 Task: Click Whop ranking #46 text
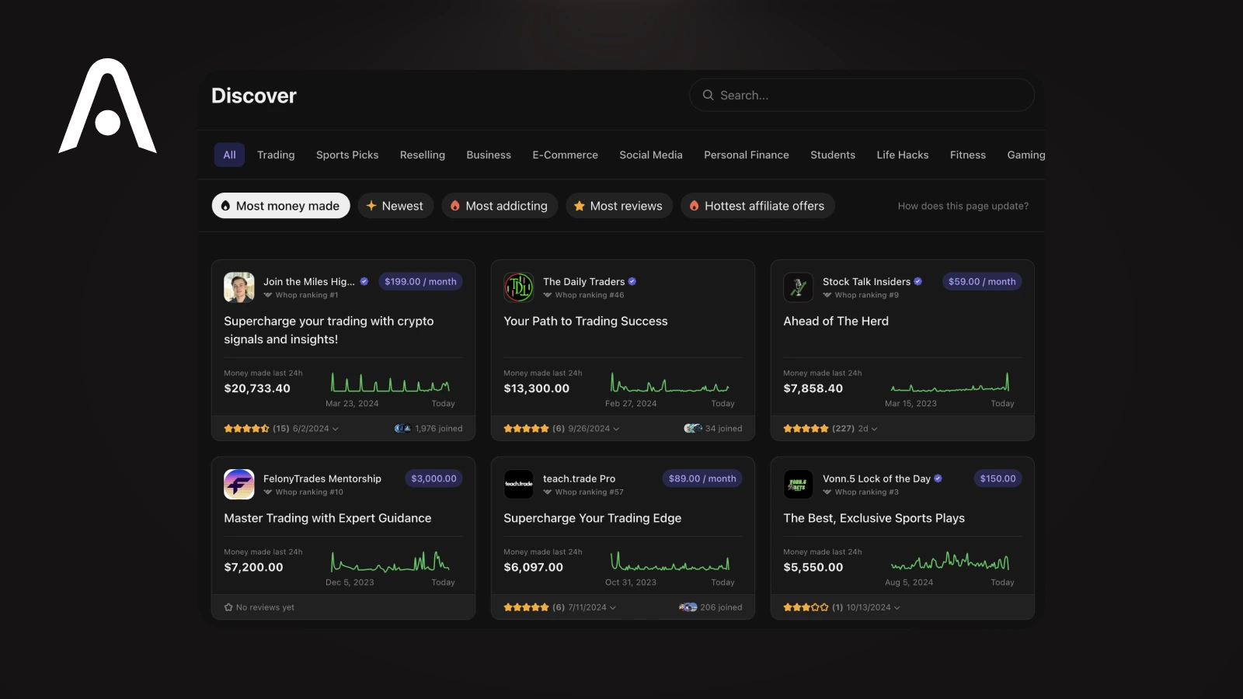(590, 295)
